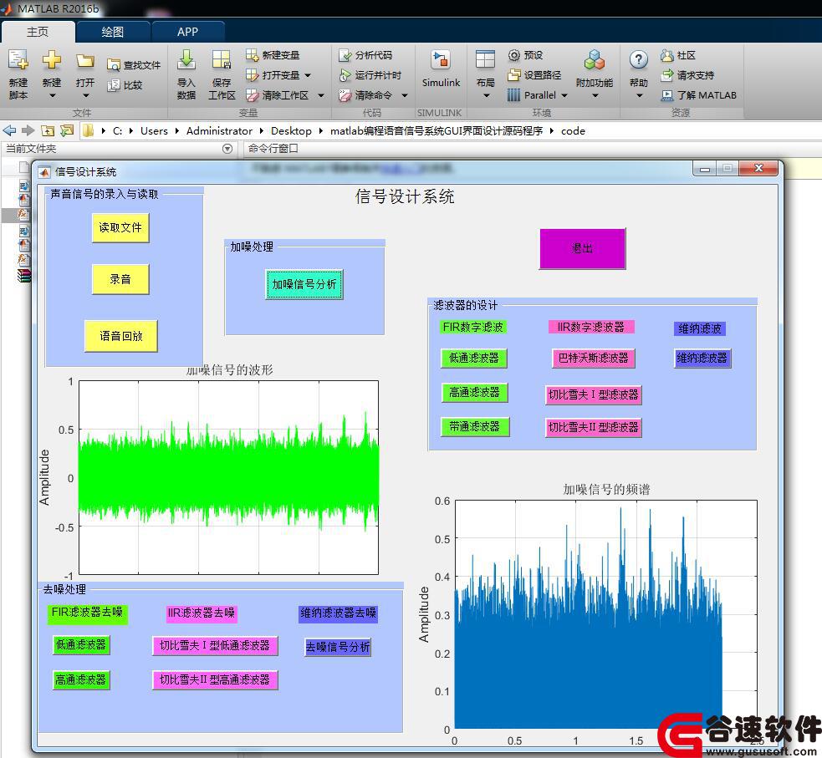822x758 pixels.
Task: Click the back arrow navigation icon
Action: pos(9,130)
